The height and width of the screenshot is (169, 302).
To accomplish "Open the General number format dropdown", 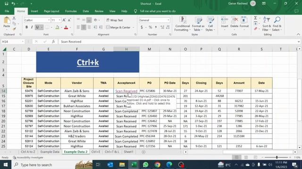I will [168, 20].
